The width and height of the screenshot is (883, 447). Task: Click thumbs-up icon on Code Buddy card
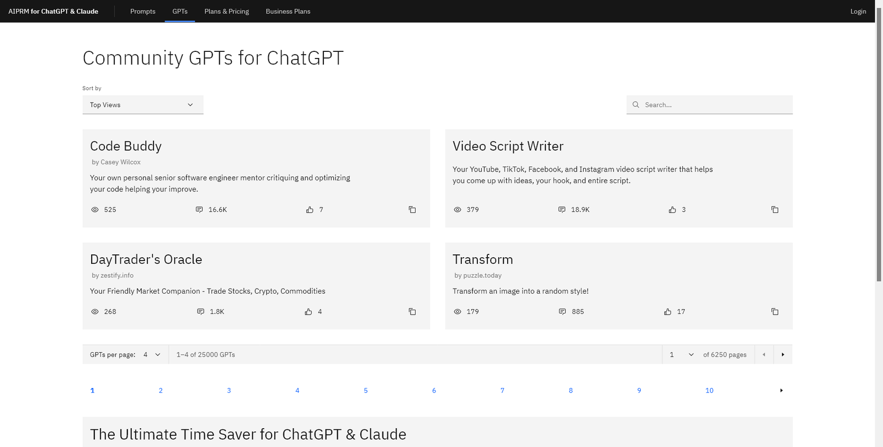(x=310, y=210)
